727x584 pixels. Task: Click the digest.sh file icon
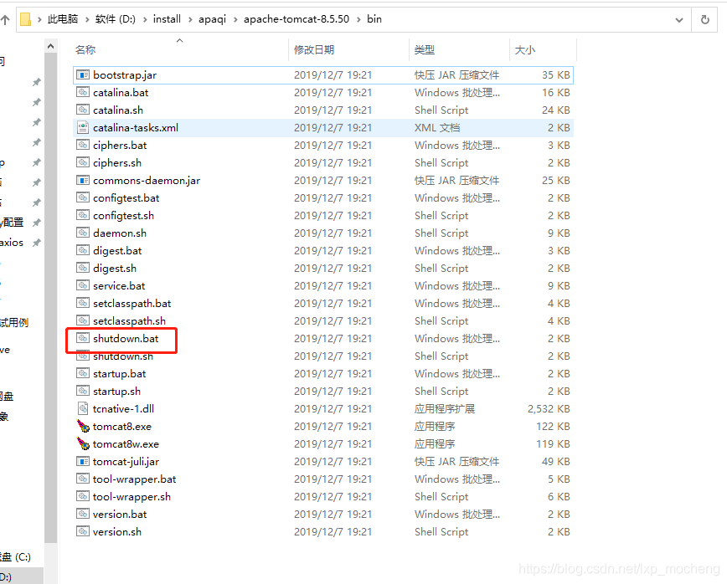tap(83, 268)
